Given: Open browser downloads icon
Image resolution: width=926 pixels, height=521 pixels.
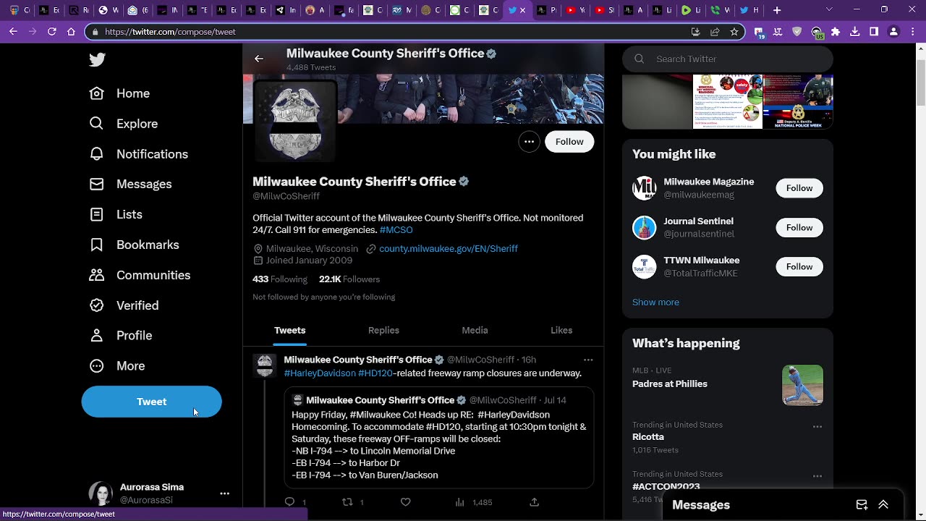Looking at the screenshot, I should click(x=854, y=32).
